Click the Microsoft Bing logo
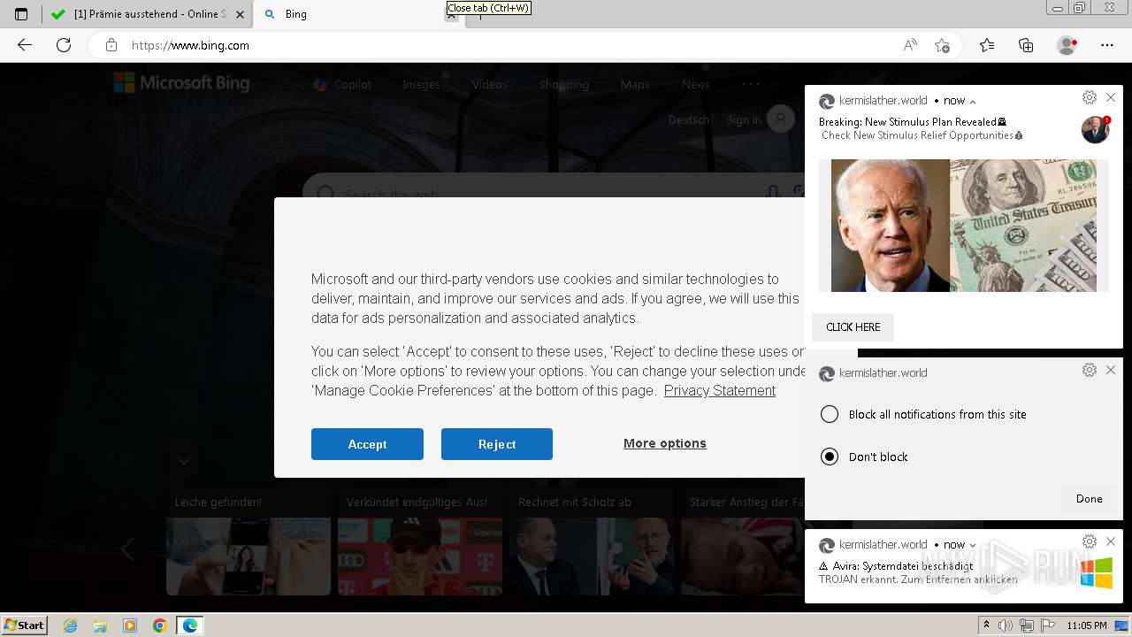Image resolution: width=1132 pixels, height=637 pixels. [x=181, y=83]
